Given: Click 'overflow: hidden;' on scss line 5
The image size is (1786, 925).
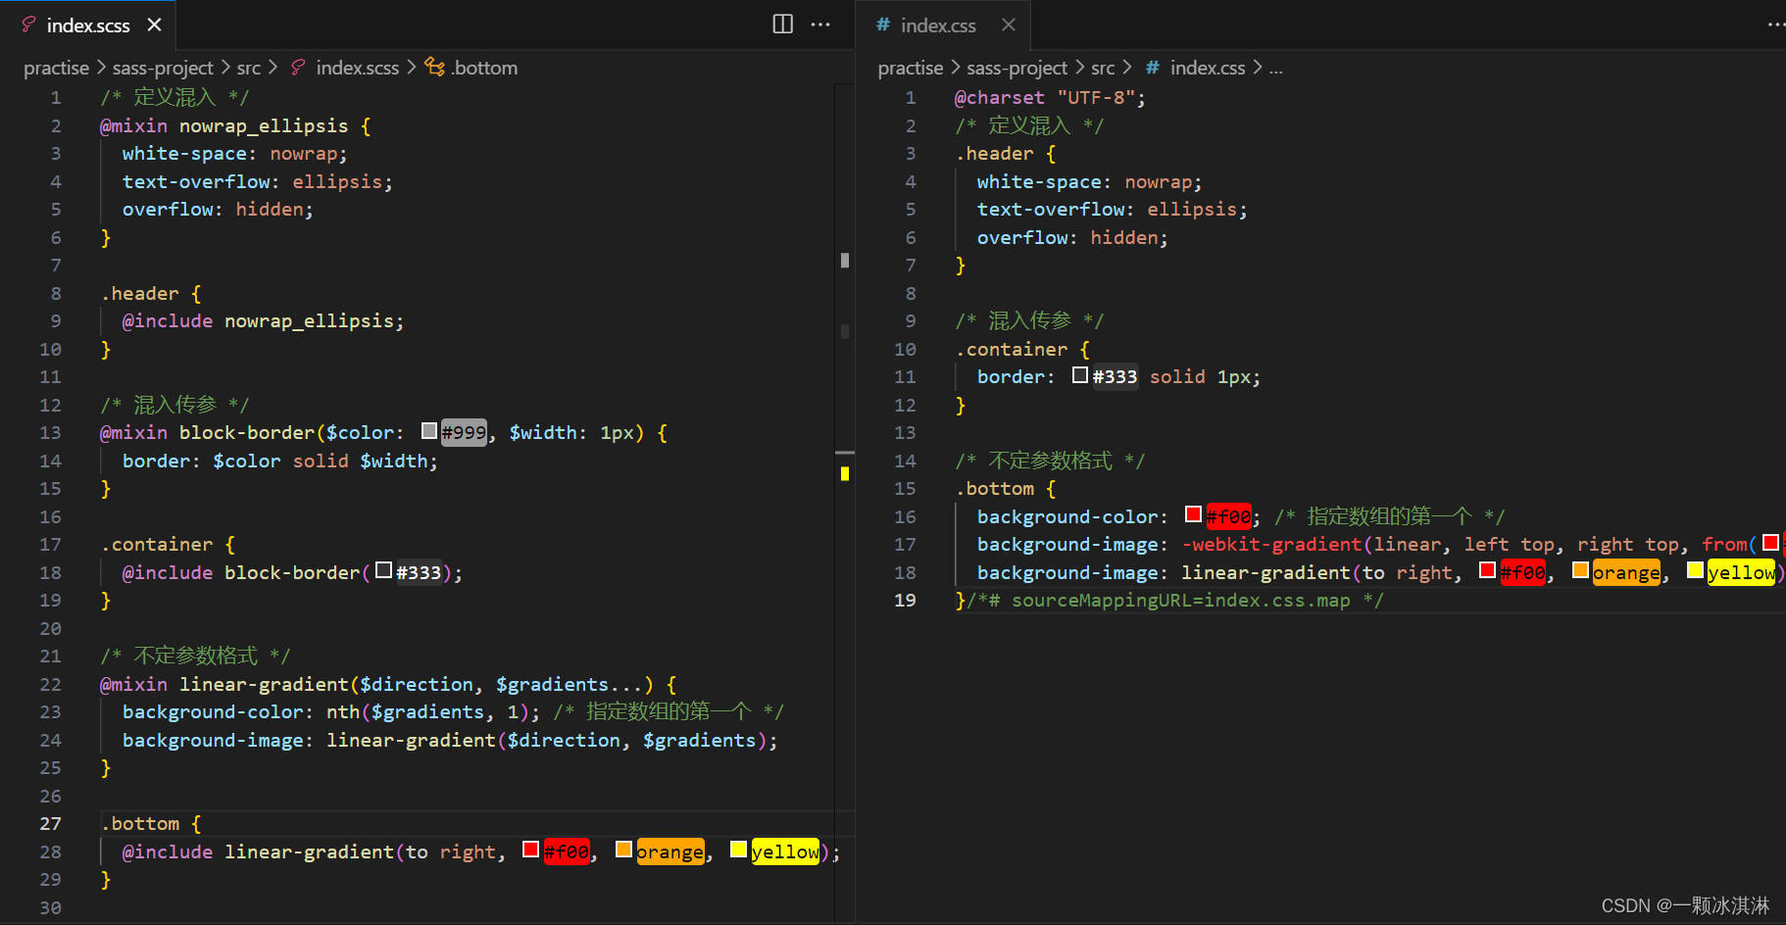Looking at the screenshot, I should 218,210.
